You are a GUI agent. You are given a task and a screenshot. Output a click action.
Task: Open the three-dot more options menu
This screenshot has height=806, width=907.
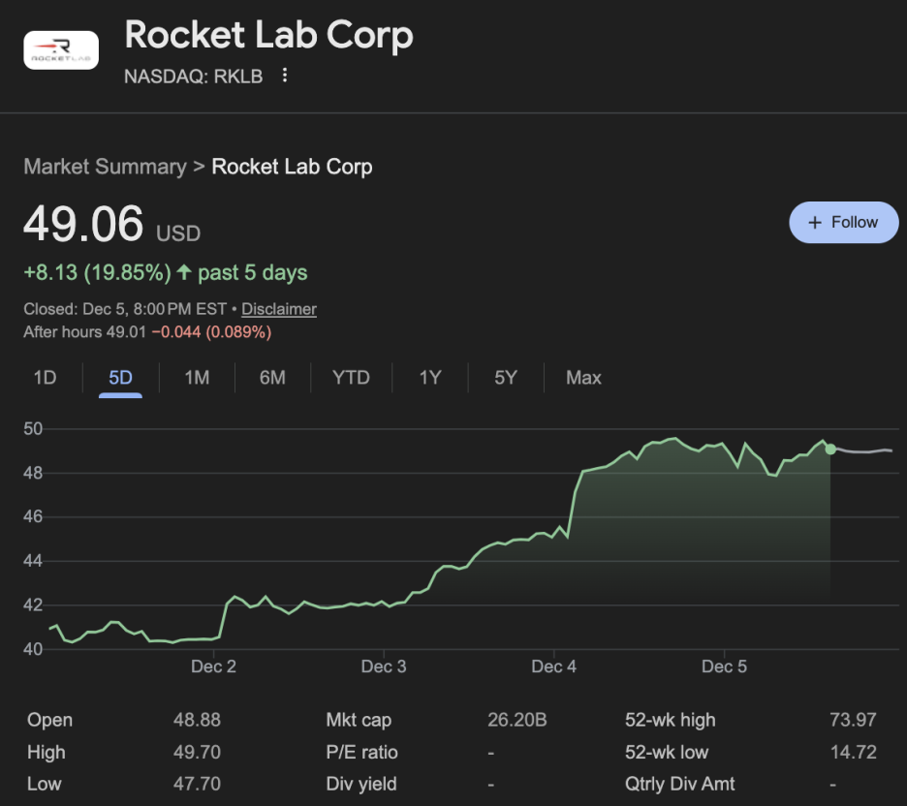coord(284,76)
